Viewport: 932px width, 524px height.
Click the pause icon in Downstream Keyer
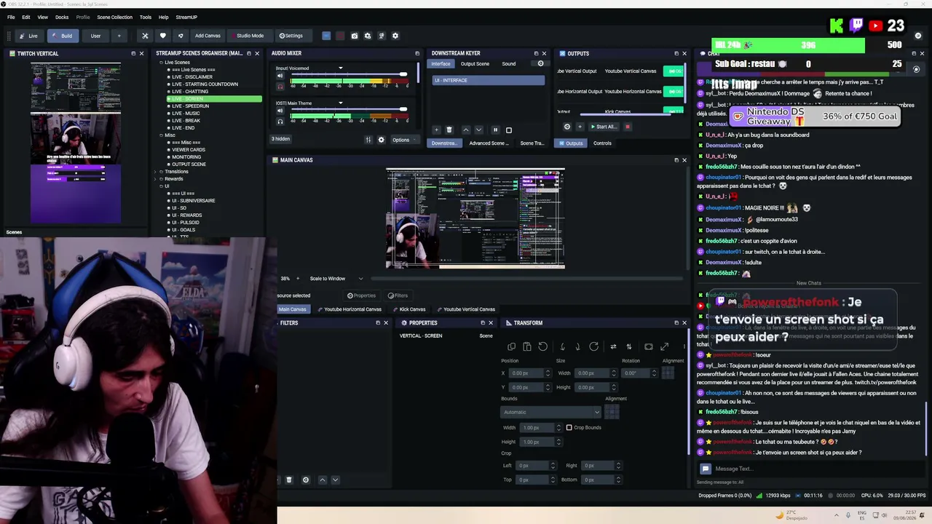[495, 130]
